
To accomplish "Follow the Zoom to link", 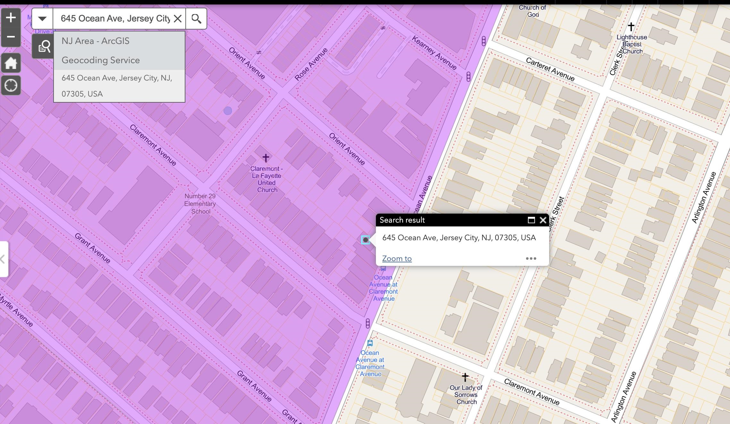I will tap(397, 259).
